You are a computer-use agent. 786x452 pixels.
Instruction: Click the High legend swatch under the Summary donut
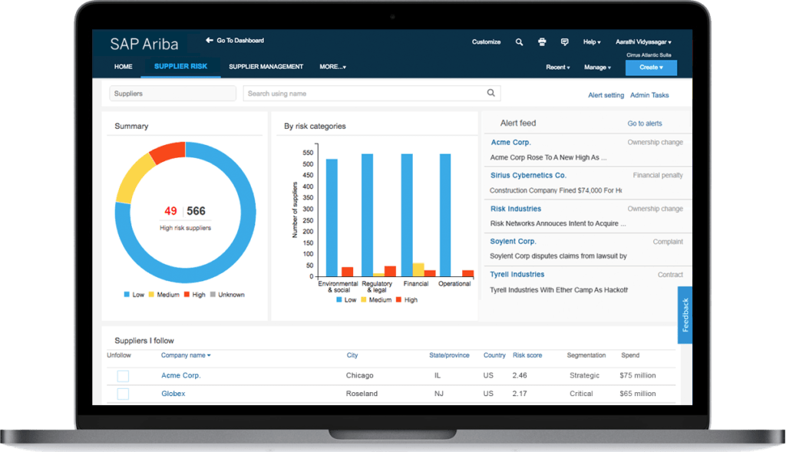[187, 295]
